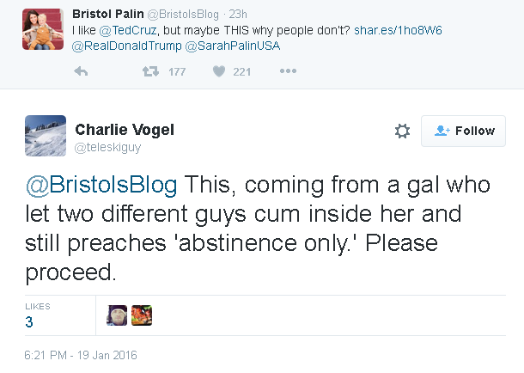Open the gear settings dropdown
This screenshot has width=524, height=373.
point(401,131)
